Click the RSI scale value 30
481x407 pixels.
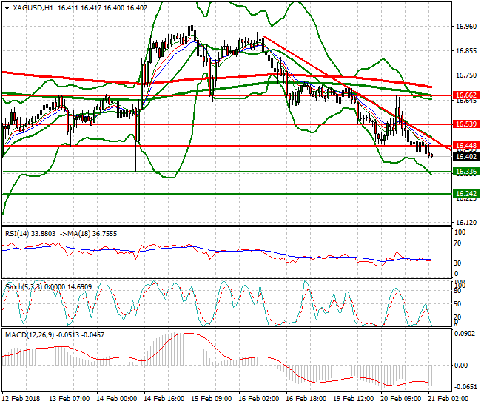457,263
